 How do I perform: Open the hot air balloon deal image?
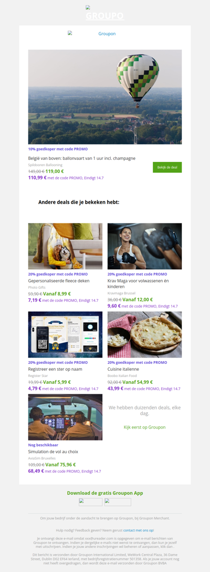105,97
